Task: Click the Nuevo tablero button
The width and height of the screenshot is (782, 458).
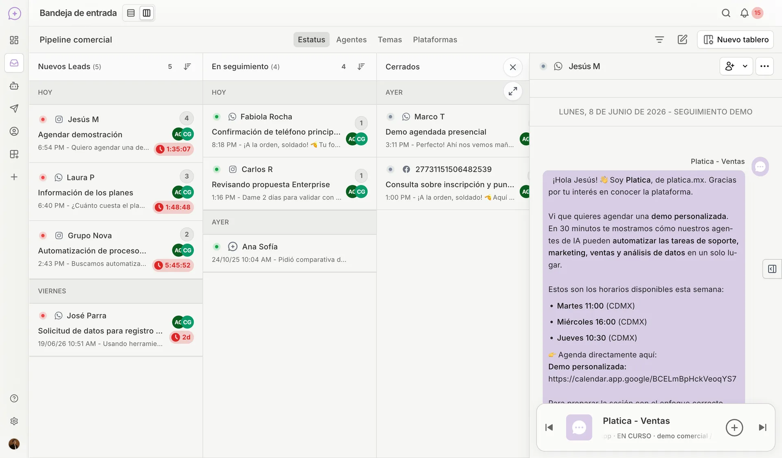Action: click(x=735, y=39)
